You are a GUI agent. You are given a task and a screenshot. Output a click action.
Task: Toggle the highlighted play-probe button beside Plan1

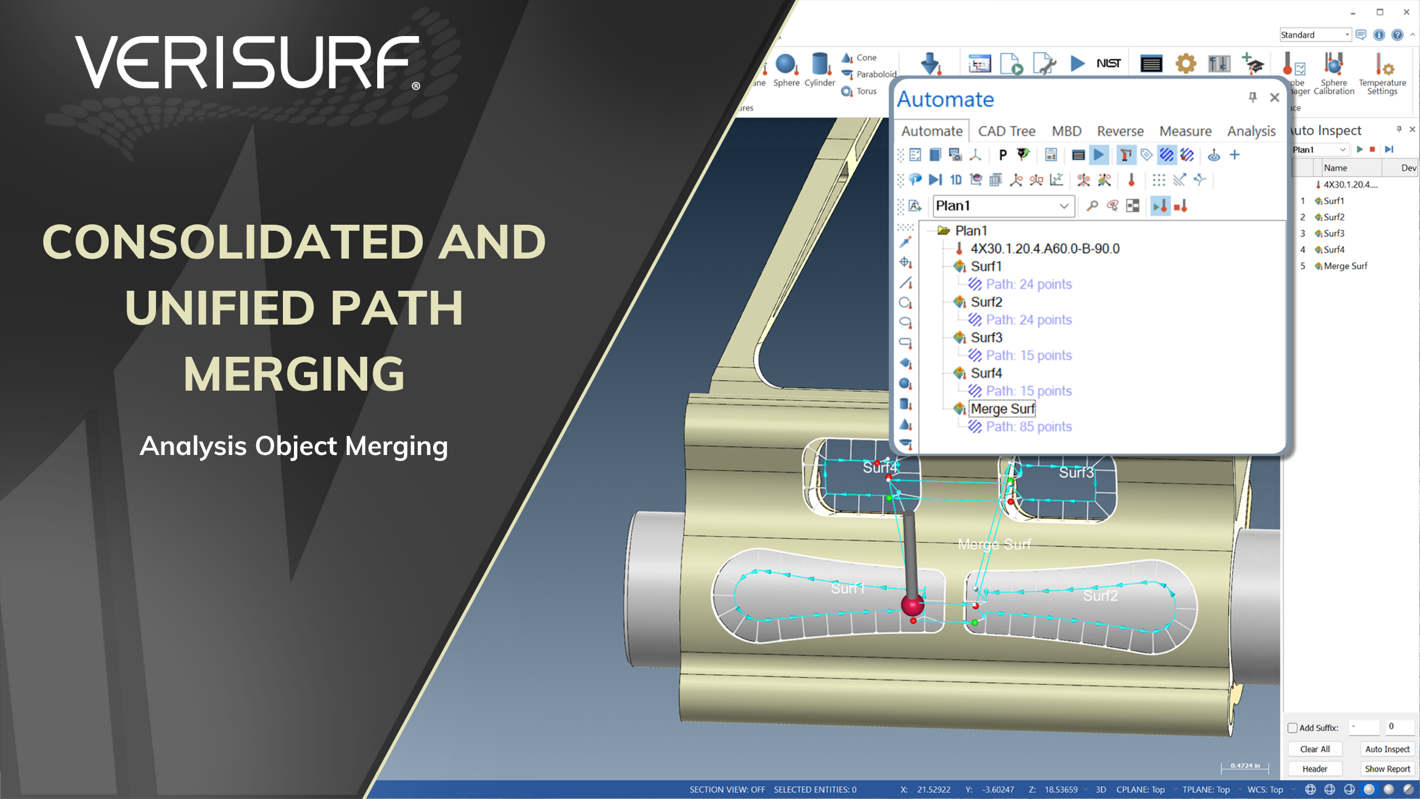1160,206
